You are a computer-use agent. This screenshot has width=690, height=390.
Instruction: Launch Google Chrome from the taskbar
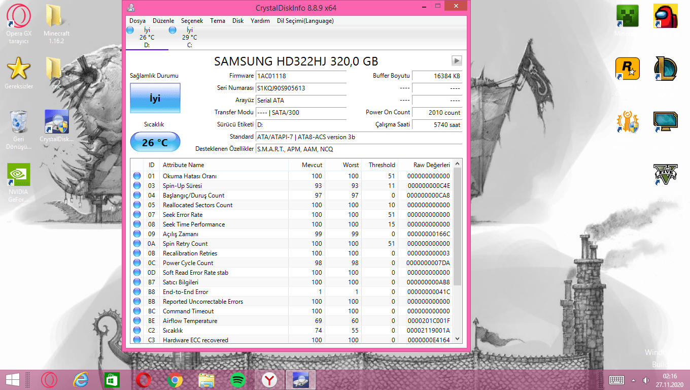[175, 380]
